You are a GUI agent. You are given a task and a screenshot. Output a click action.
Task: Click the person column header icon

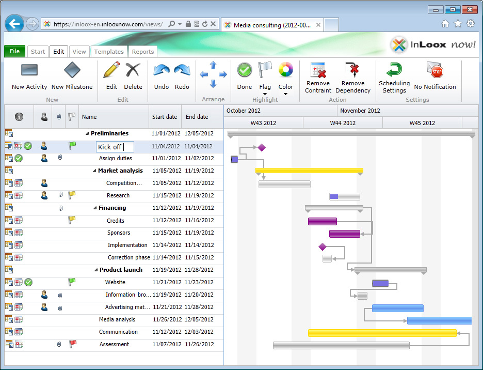pos(44,117)
